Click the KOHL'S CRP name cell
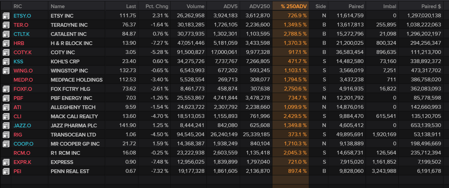The width and height of the screenshot is (449, 188). 64,61
